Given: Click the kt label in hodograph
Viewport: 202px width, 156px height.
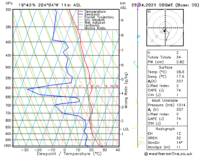Looking at the screenshot, I should point(149,12).
